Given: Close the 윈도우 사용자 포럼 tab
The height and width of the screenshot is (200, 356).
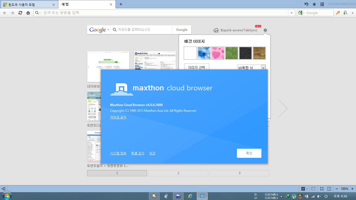Looking at the screenshot, I should coord(54,4).
